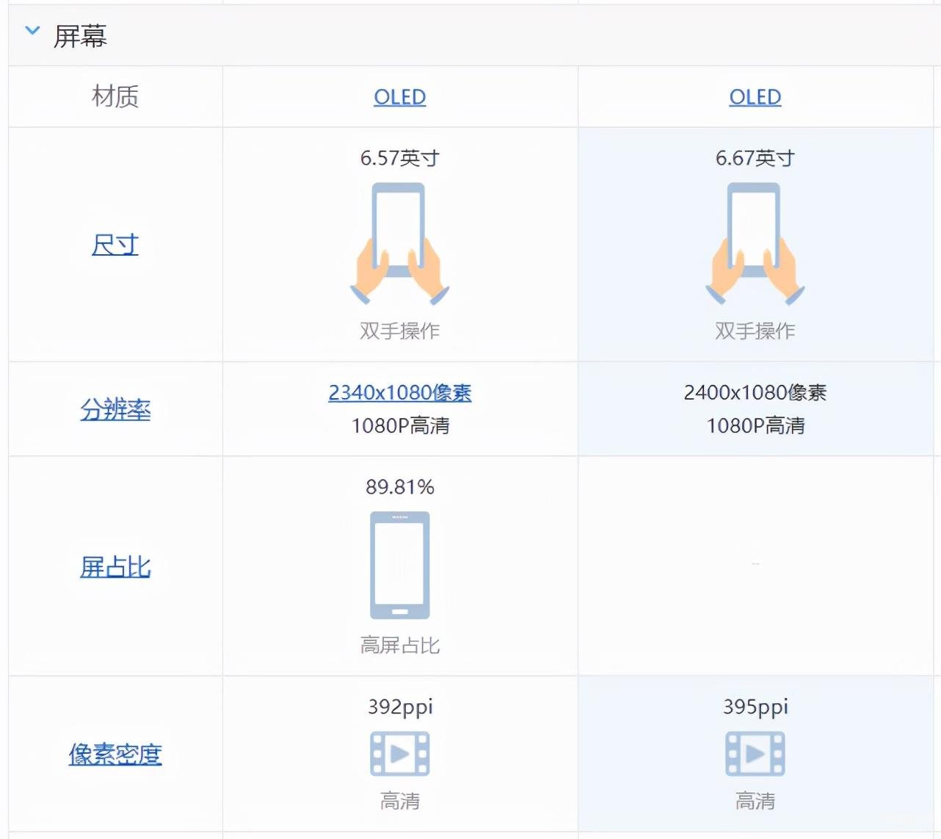Select 1080P高清 under 2400x1080像素

(x=755, y=425)
